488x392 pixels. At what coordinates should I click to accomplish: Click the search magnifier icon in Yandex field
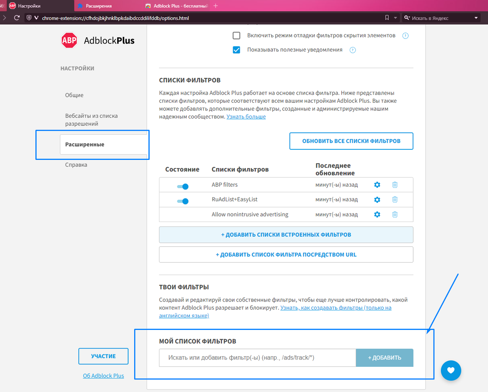click(x=407, y=18)
